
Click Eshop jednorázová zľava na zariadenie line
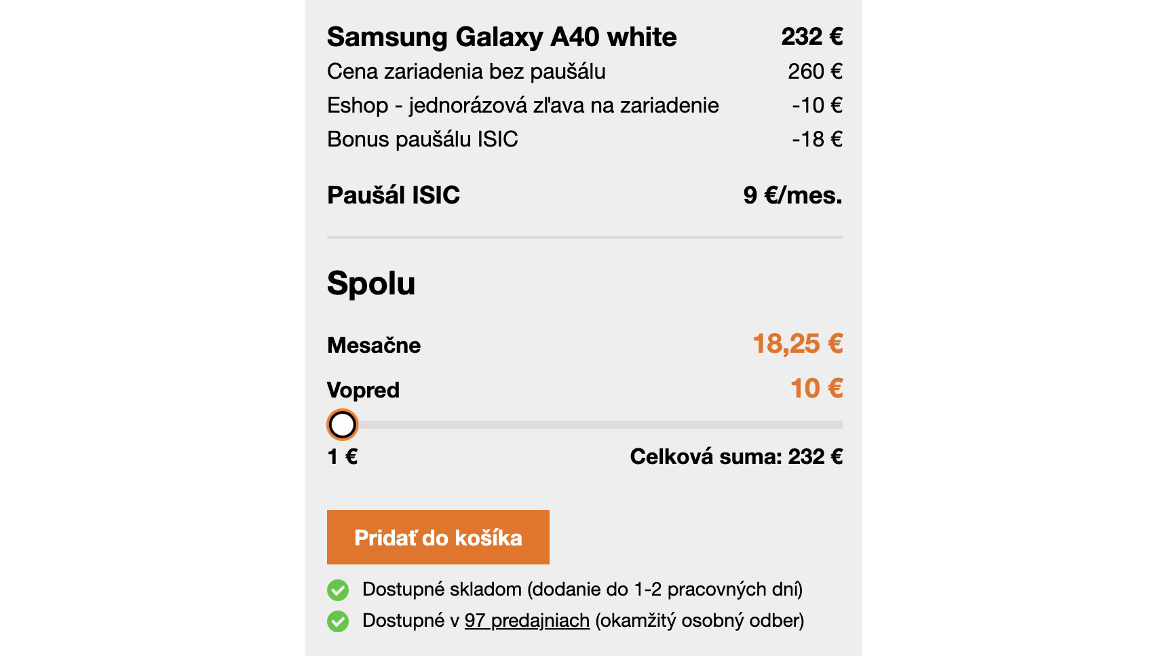tap(585, 105)
